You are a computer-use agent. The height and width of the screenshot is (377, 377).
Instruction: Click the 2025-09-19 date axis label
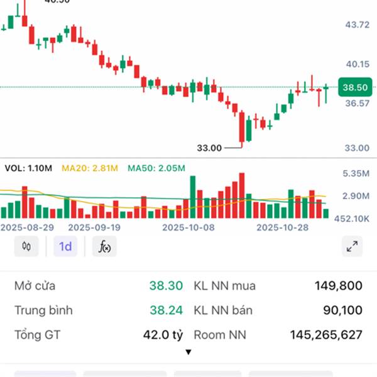[94, 227]
